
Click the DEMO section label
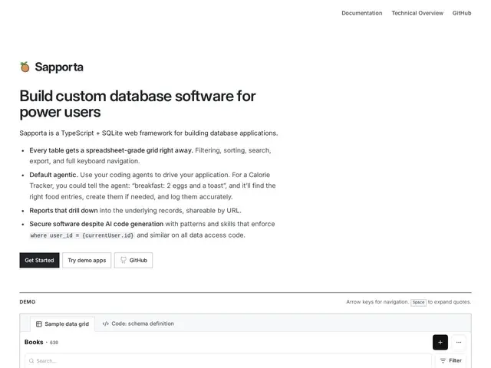[28, 302]
